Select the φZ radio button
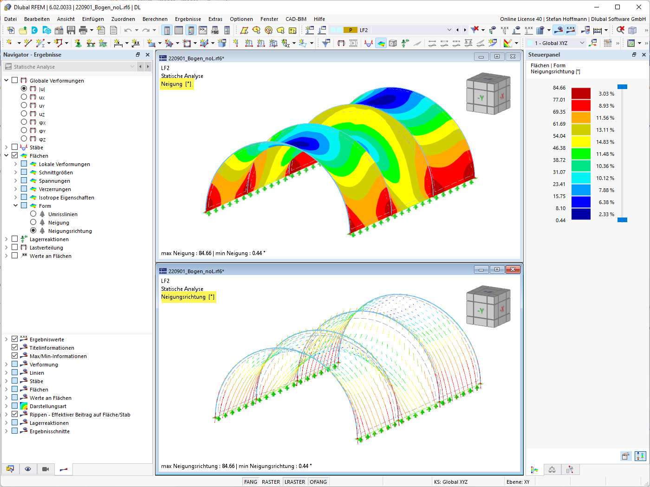 click(24, 139)
